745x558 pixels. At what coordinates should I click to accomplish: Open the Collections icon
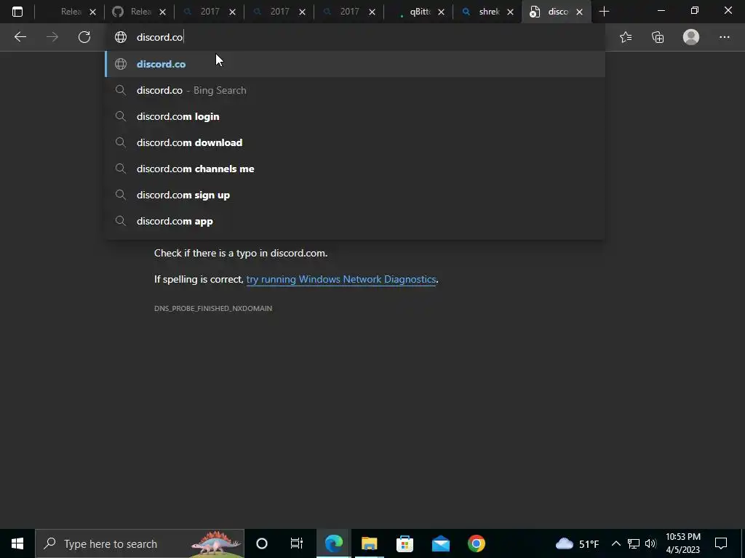pos(658,37)
